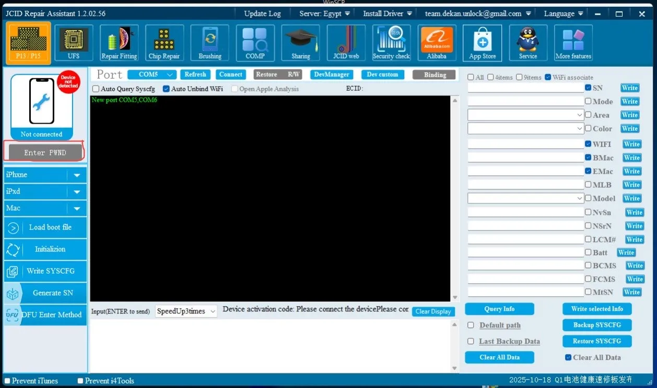Viewport: 657px width, 388px height.
Task: Click the Refresh port button
Action: (x=195, y=75)
